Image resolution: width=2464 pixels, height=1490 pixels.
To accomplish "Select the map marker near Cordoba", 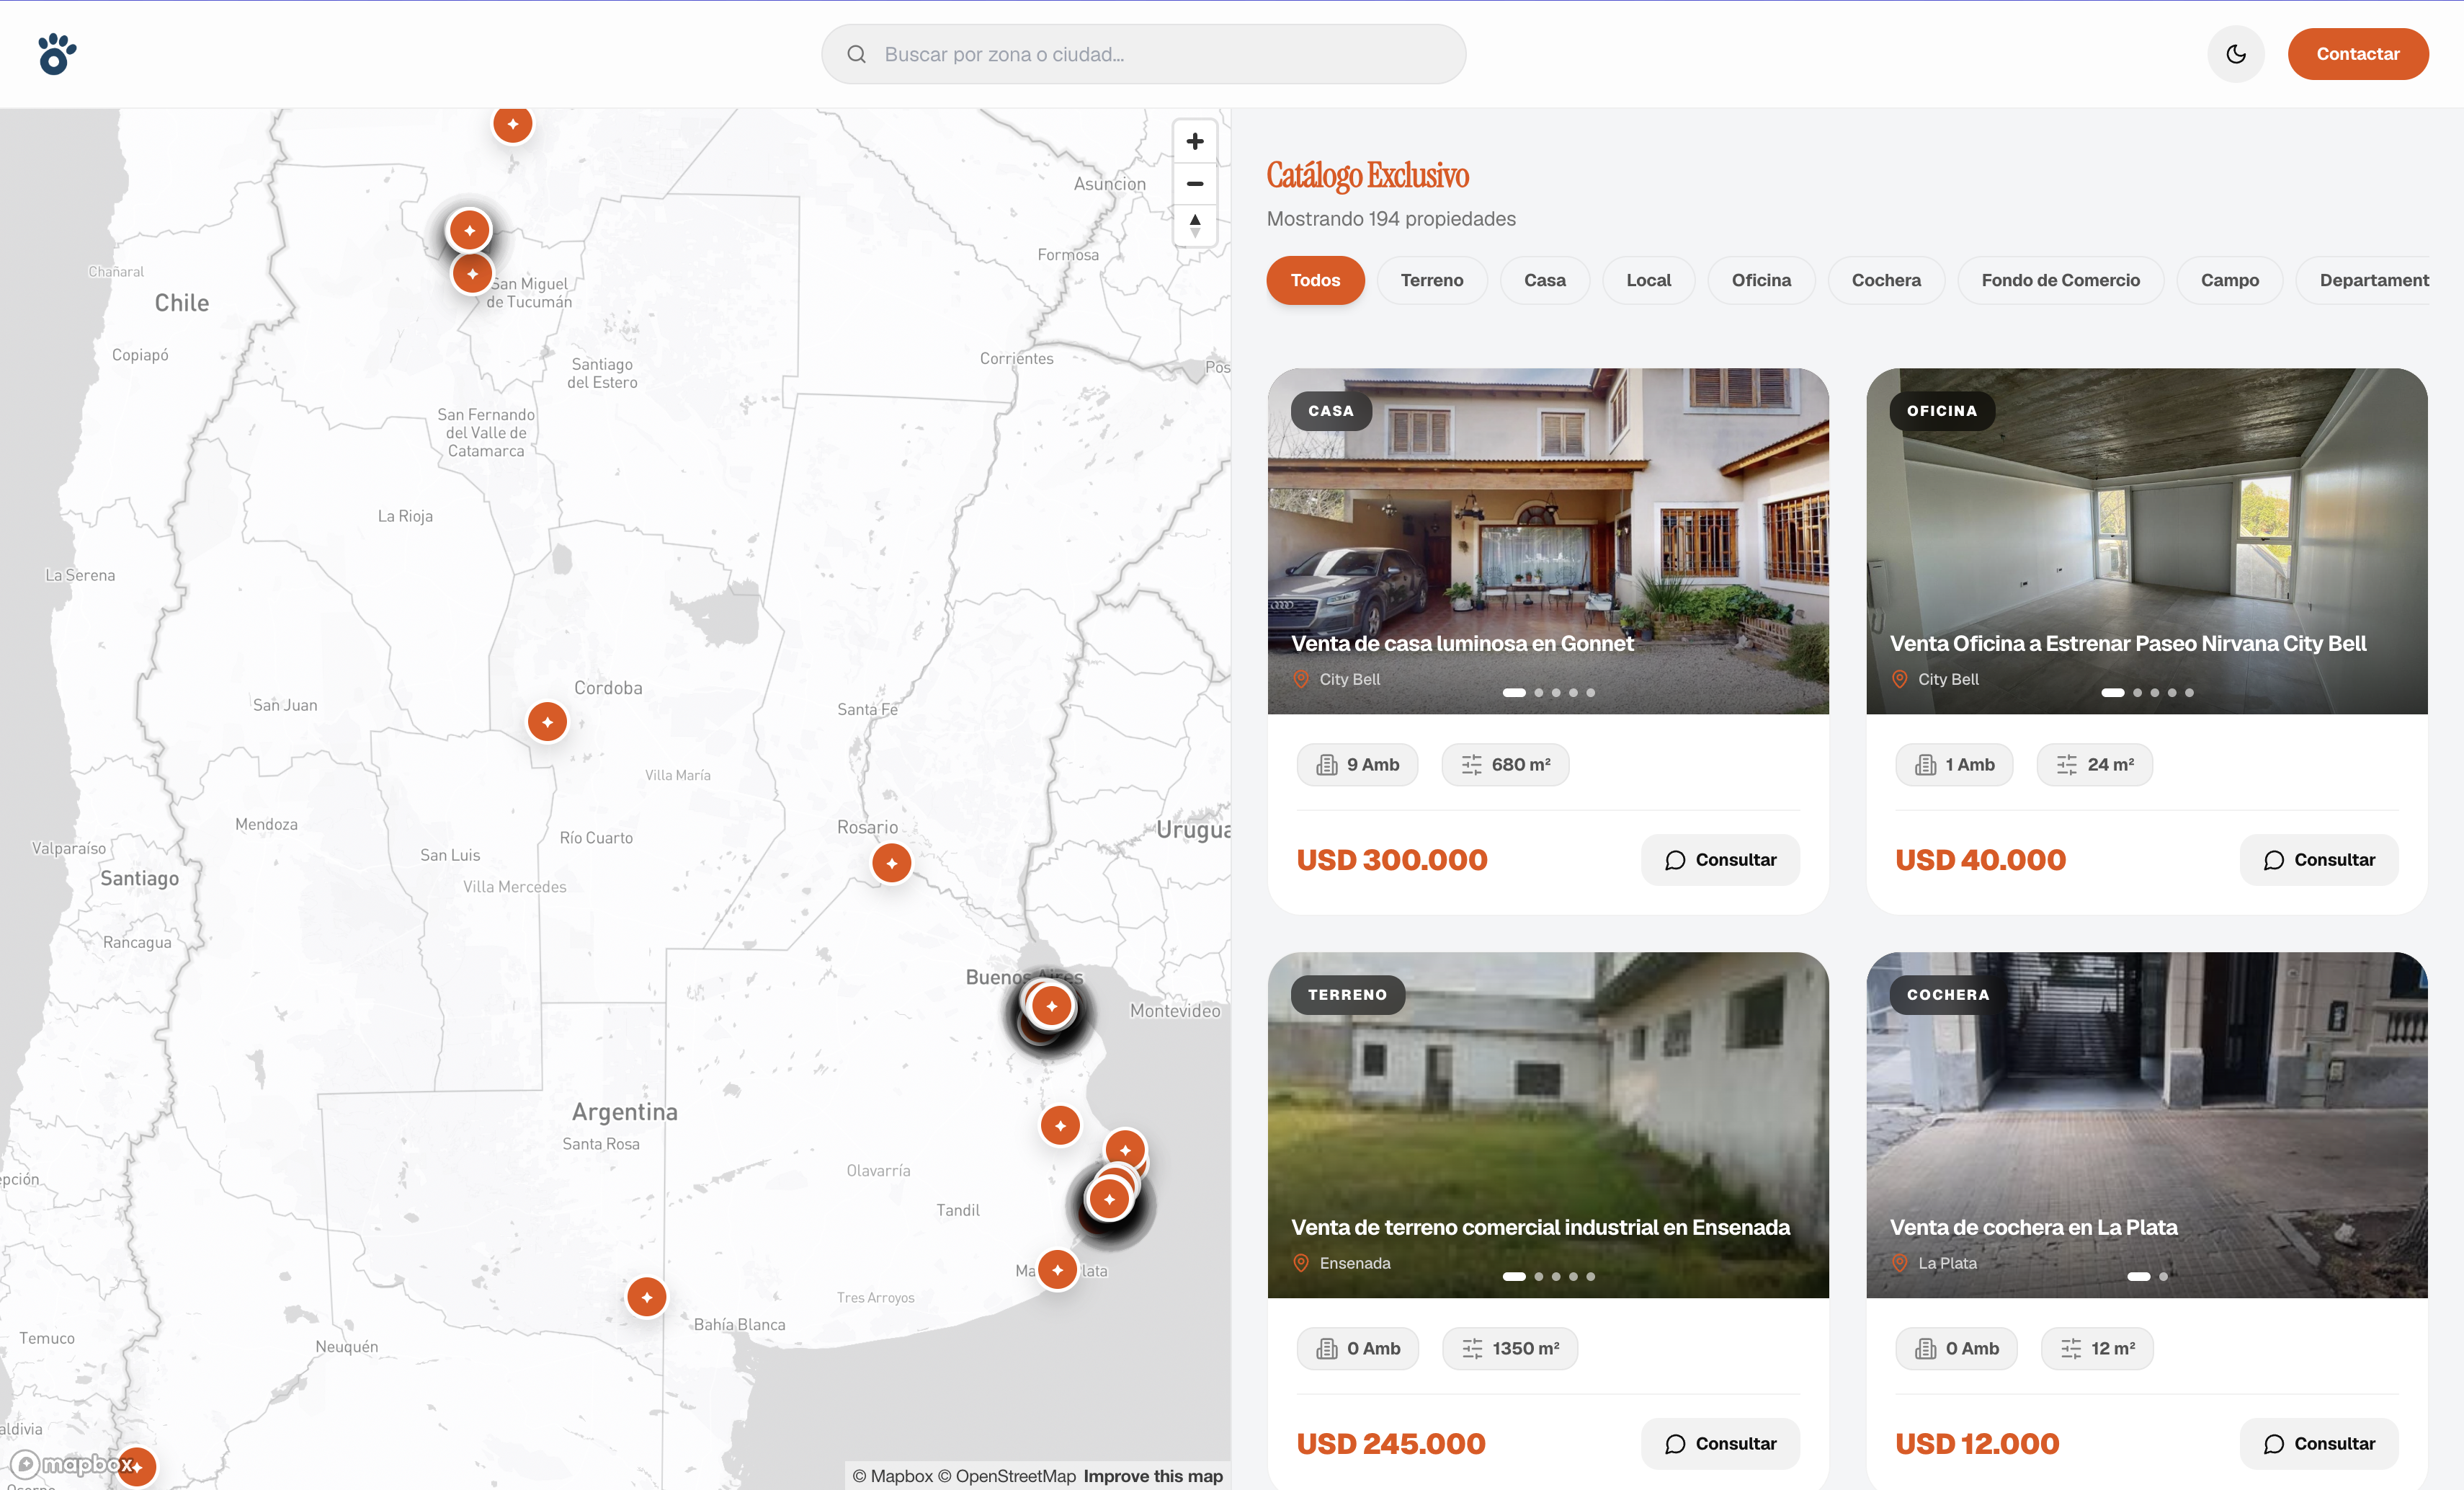I will pos(547,722).
